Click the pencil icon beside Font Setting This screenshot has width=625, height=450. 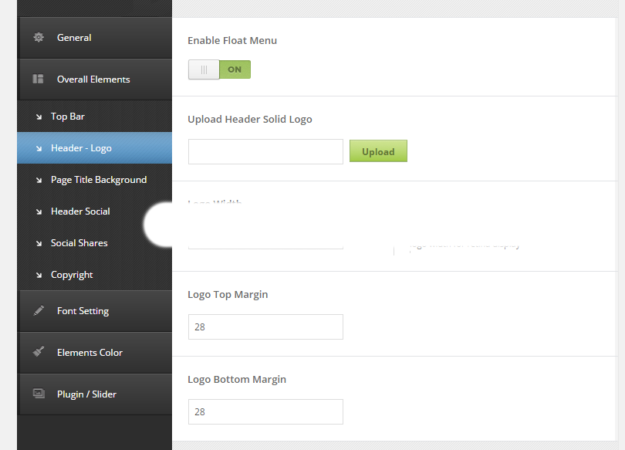pyautogui.click(x=39, y=311)
